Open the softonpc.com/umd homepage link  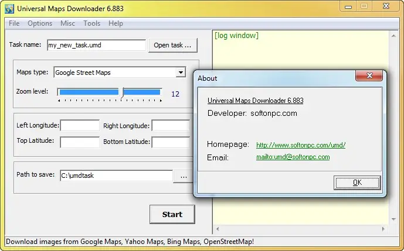click(x=301, y=145)
